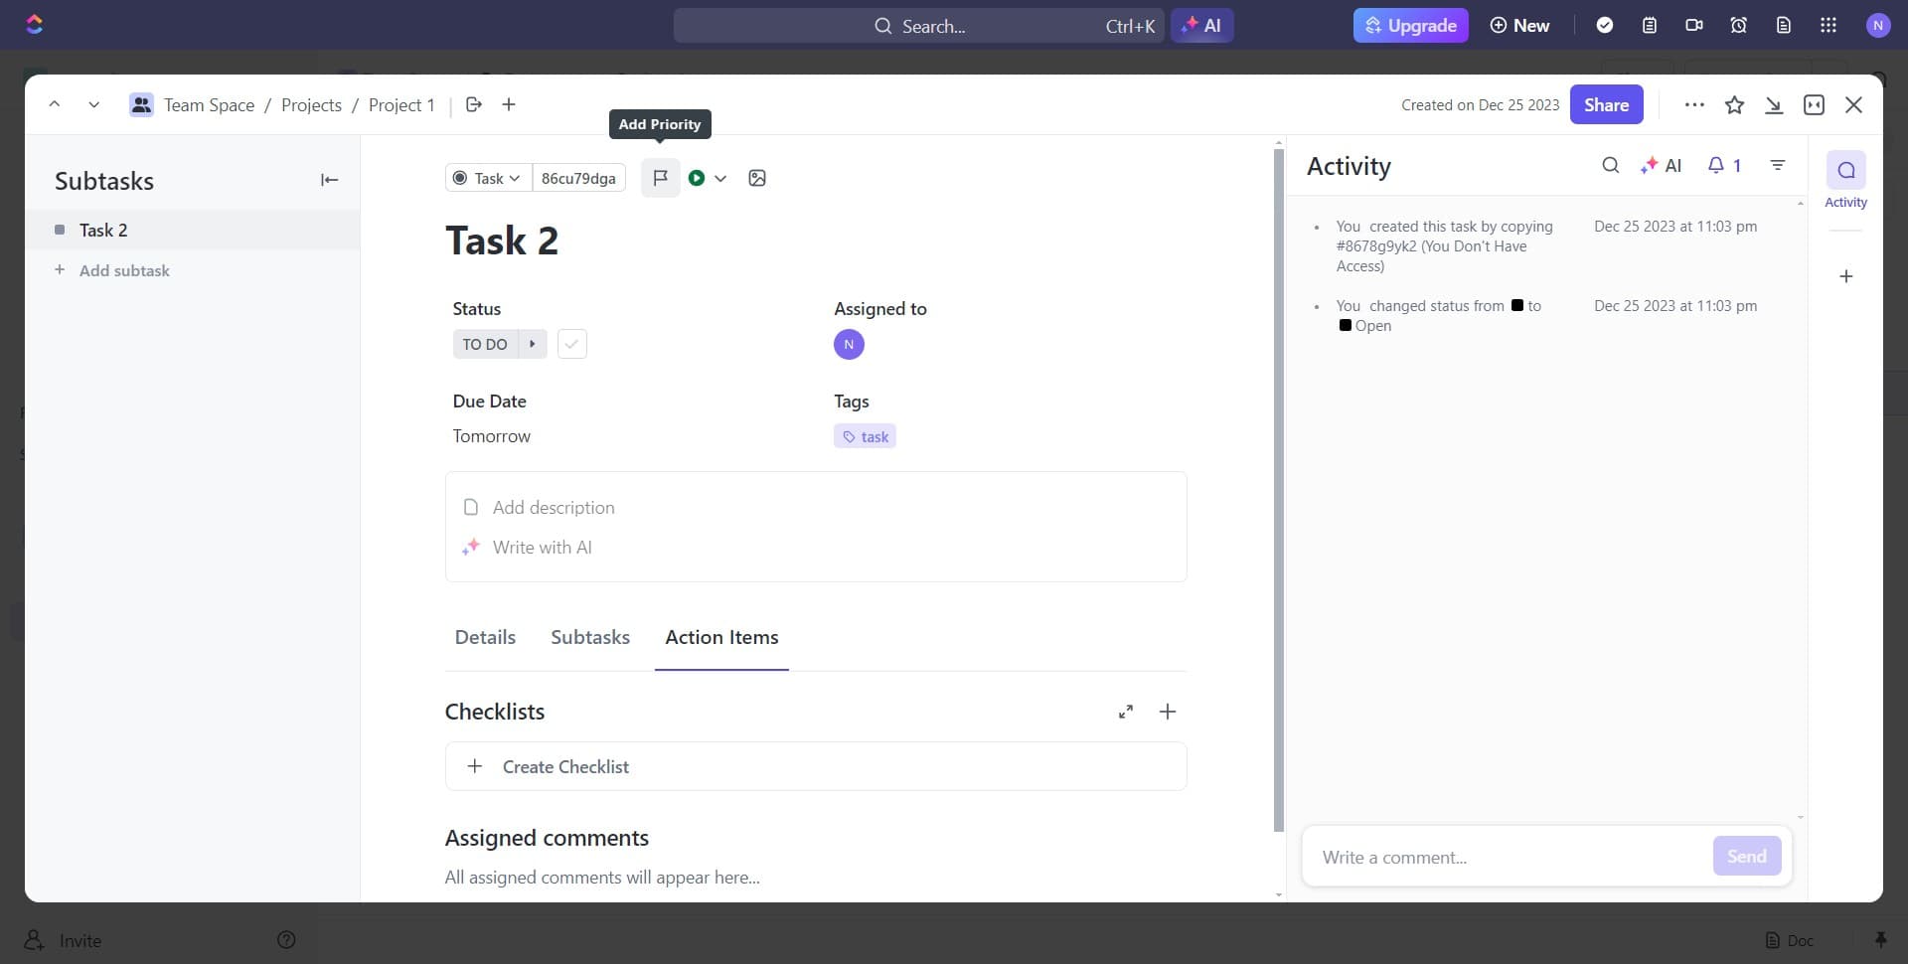Switch to the Subtasks tab

pos(590,637)
